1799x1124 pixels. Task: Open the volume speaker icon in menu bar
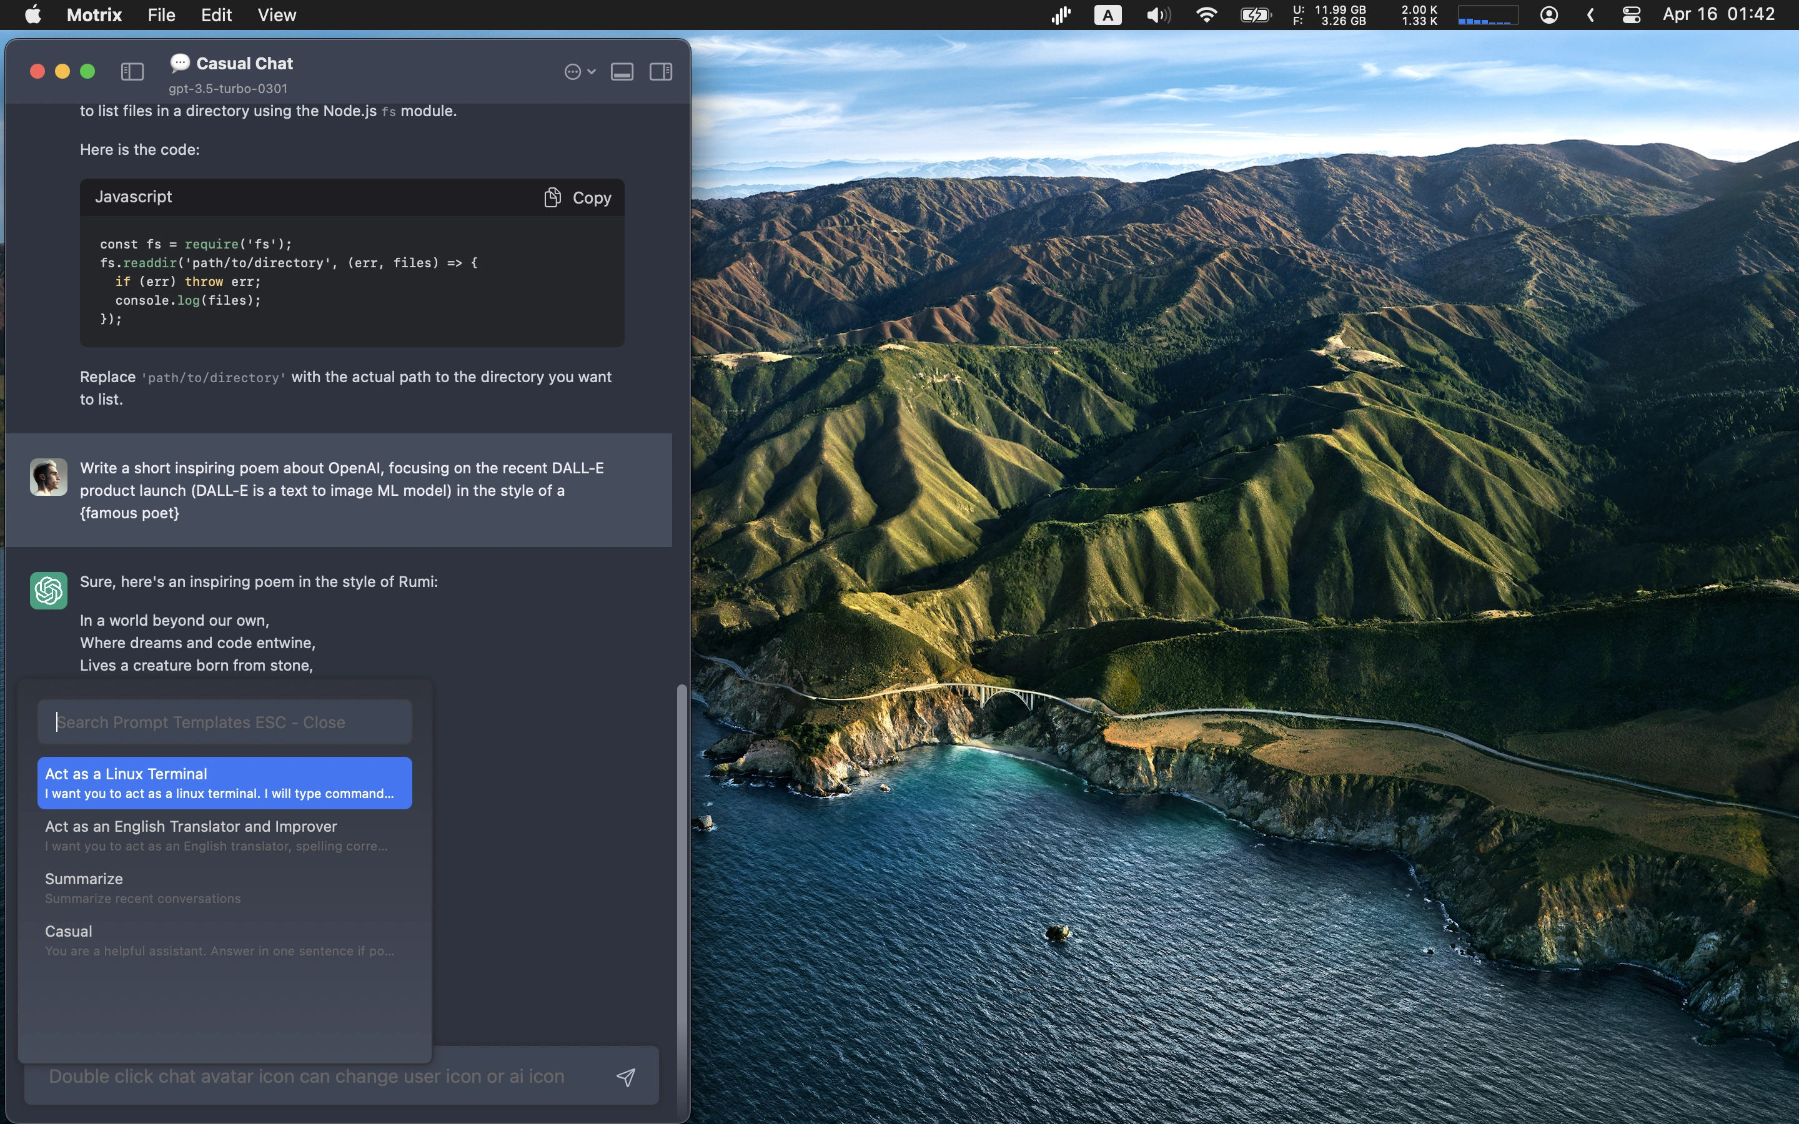coord(1157,15)
